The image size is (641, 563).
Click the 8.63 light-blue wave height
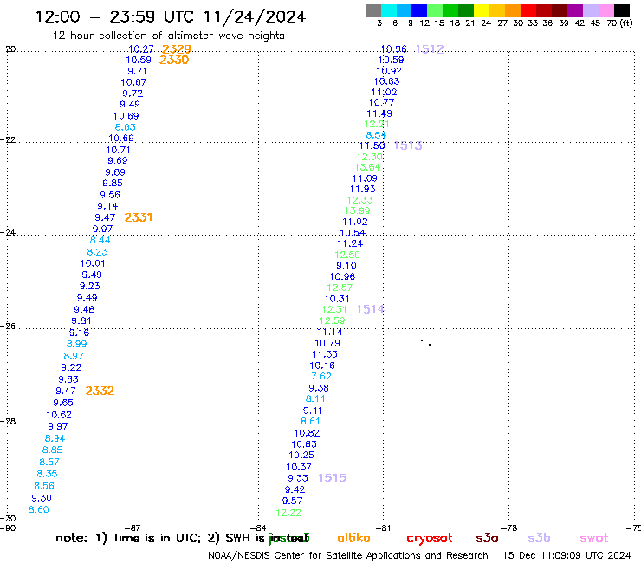(125, 127)
